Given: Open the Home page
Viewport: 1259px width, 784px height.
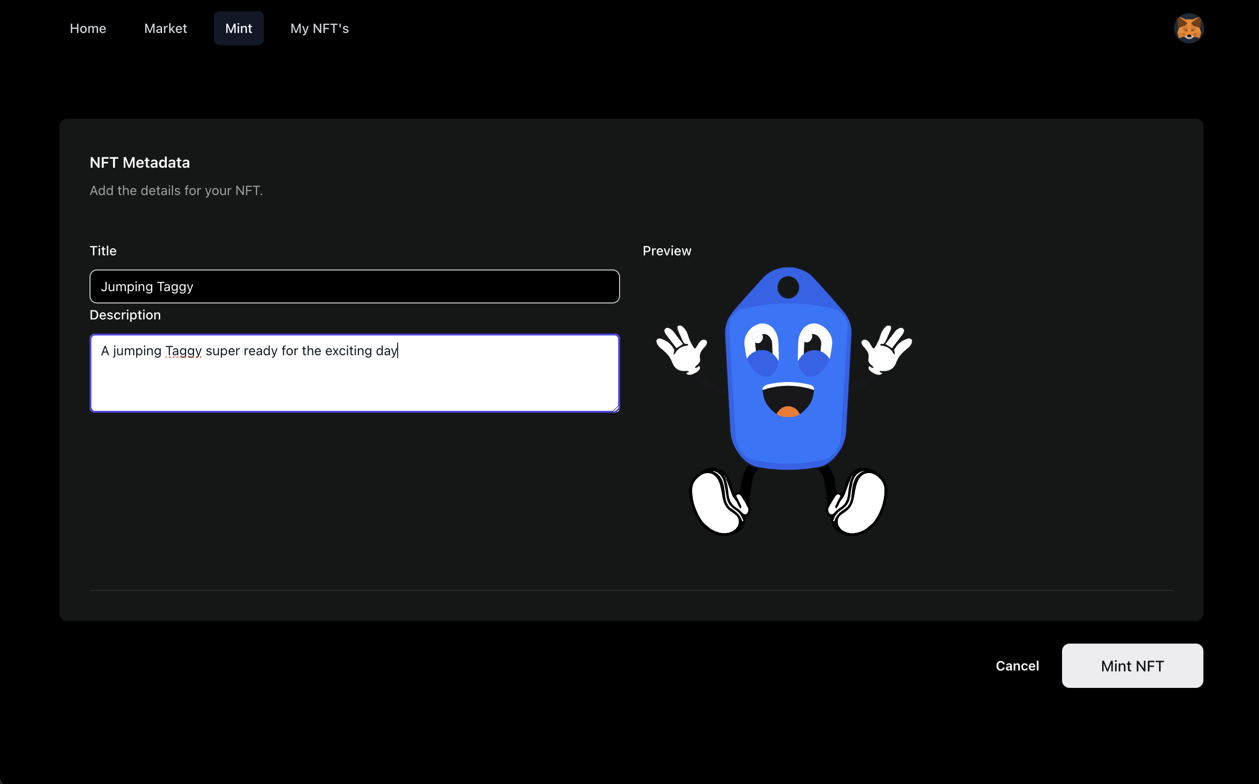Looking at the screenshot, I should [x=88, y=29].
